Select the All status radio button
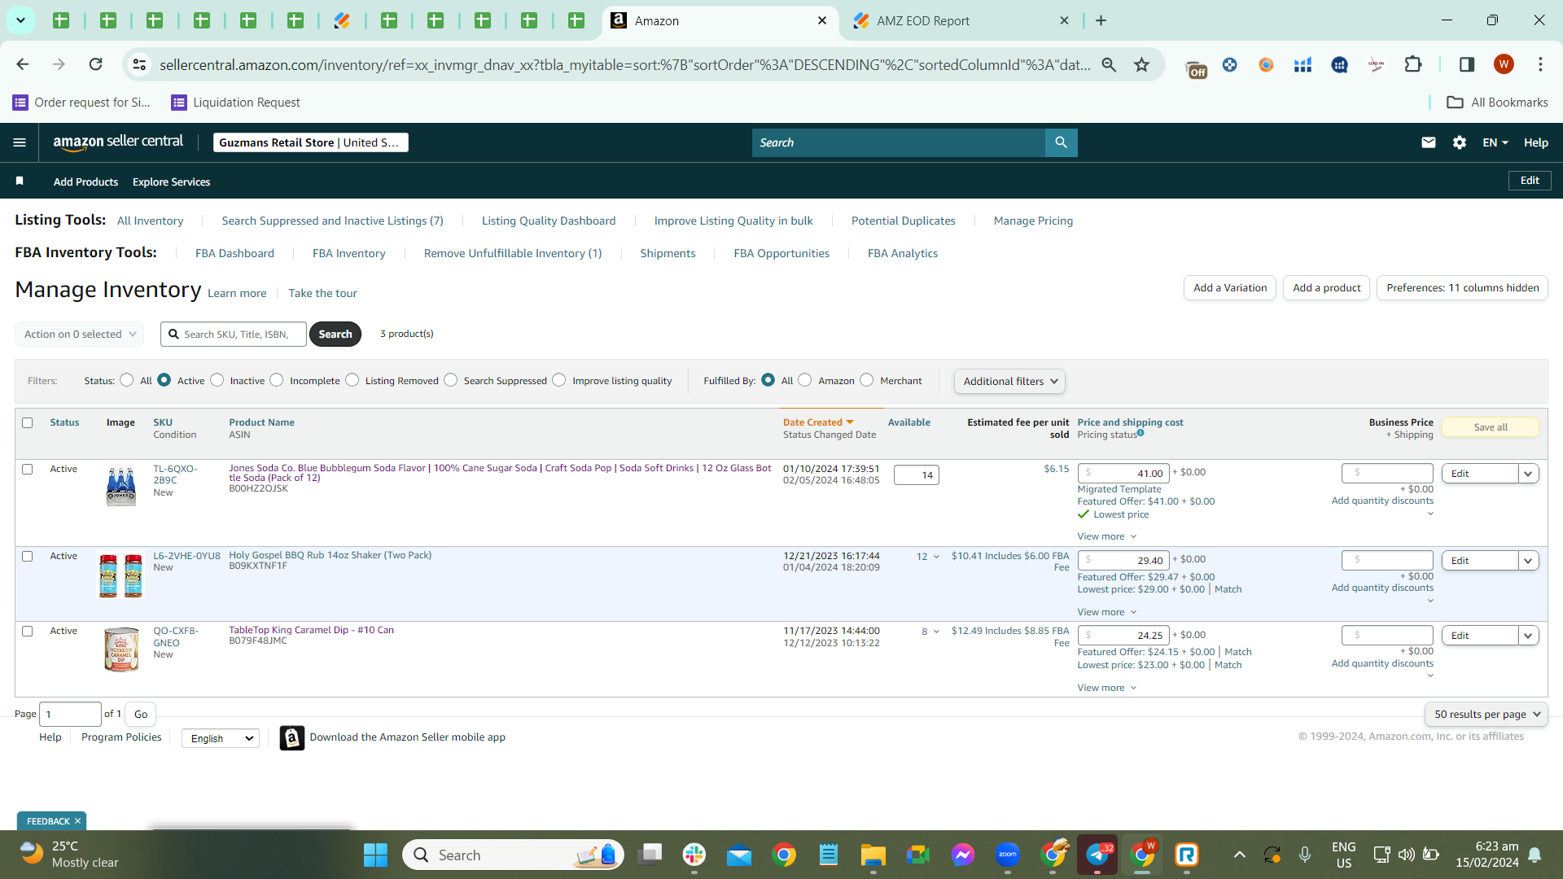1563x879 pixels. coord(127,380)
